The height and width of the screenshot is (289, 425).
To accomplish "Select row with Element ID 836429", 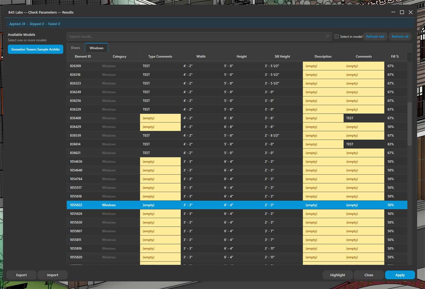I will coord(237,127).
